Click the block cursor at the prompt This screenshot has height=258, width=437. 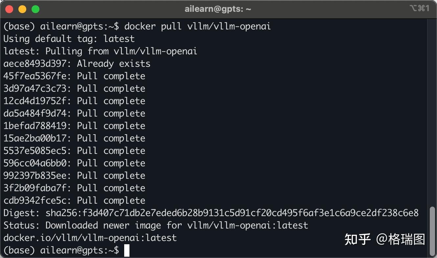pyautogui.click(x=126, y=250)
